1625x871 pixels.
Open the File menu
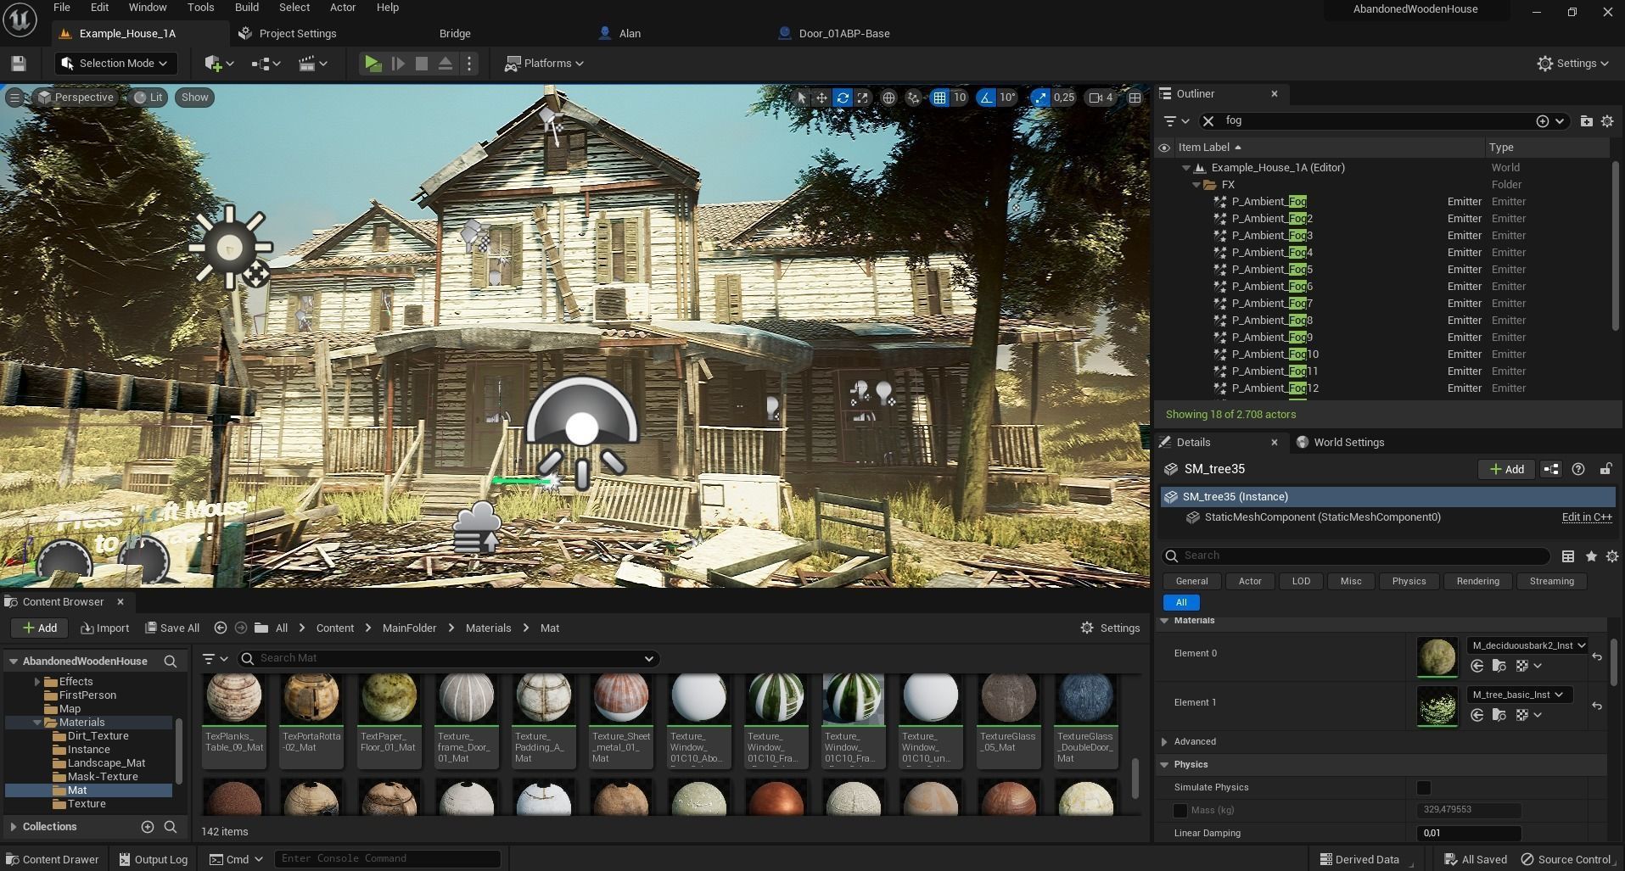[x=62, y=8]
